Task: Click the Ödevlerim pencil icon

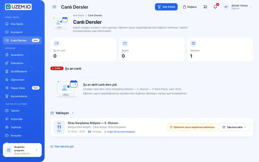Action: pyautogui.click(x=7, y=63)
